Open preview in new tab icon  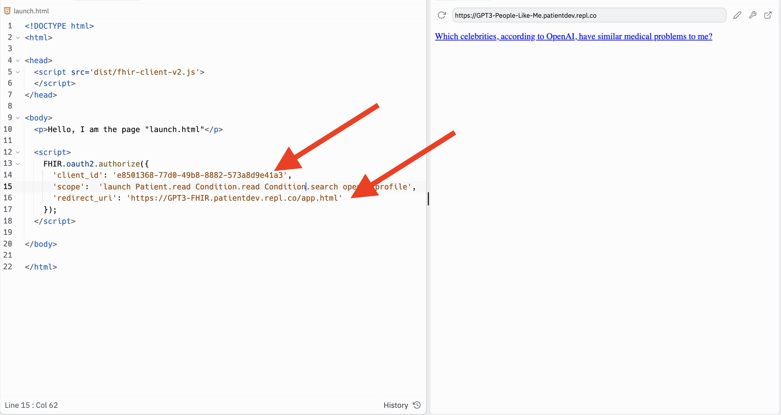(768, 15)
